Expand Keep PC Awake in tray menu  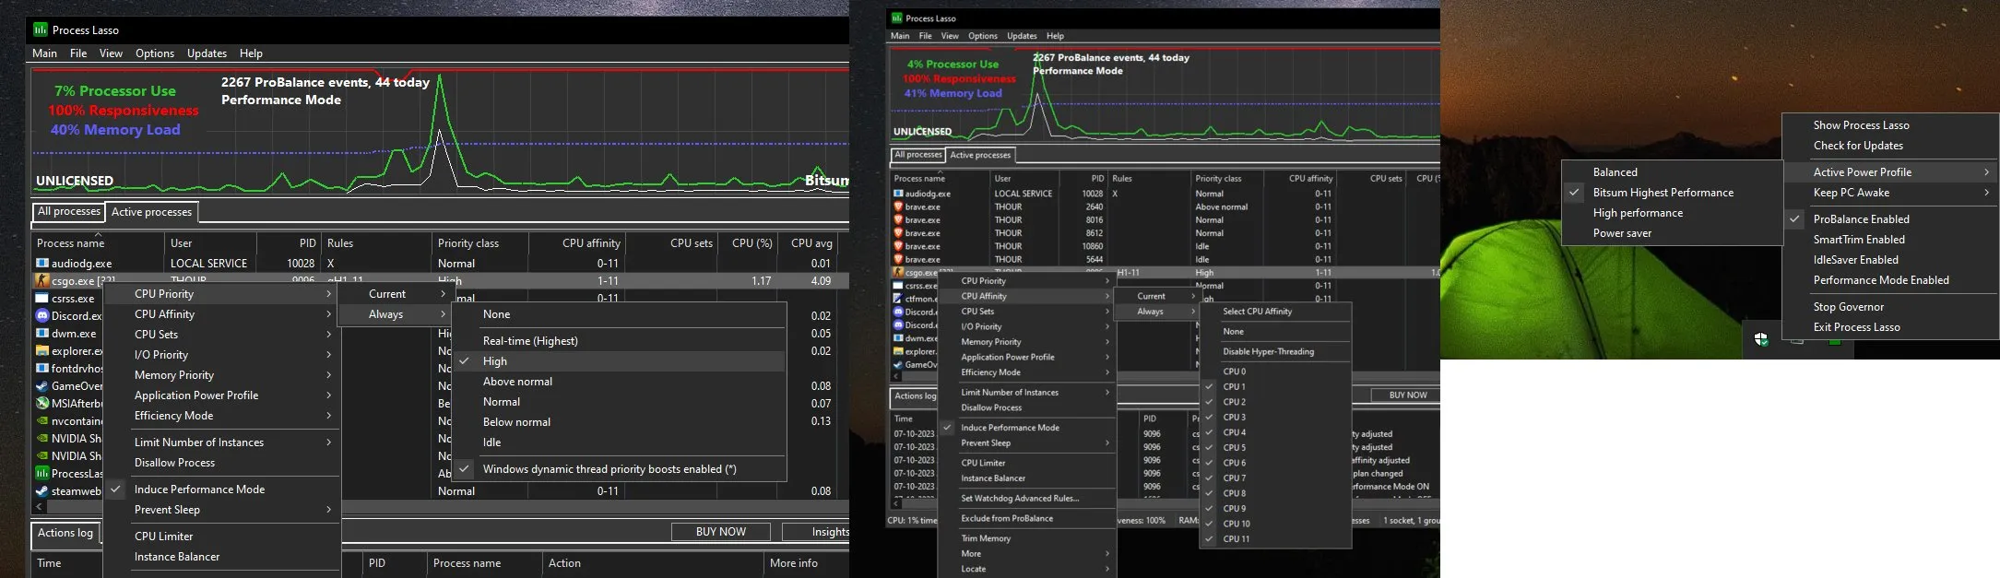pos(1890,193)
